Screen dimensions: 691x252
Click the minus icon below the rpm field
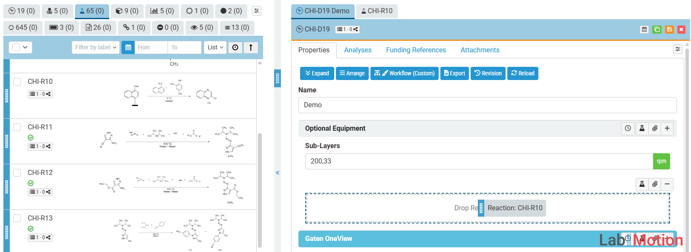pos(667,184)
